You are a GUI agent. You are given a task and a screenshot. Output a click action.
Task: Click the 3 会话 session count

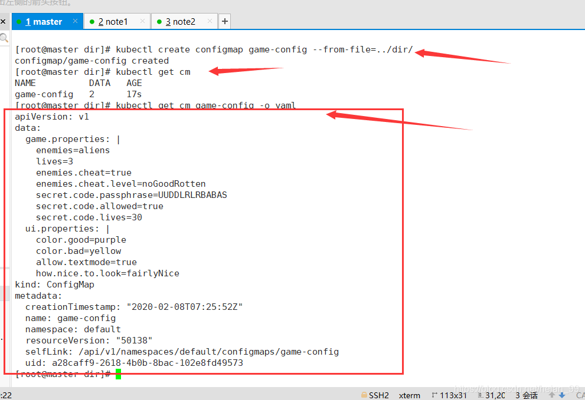(x=526, y=395)
